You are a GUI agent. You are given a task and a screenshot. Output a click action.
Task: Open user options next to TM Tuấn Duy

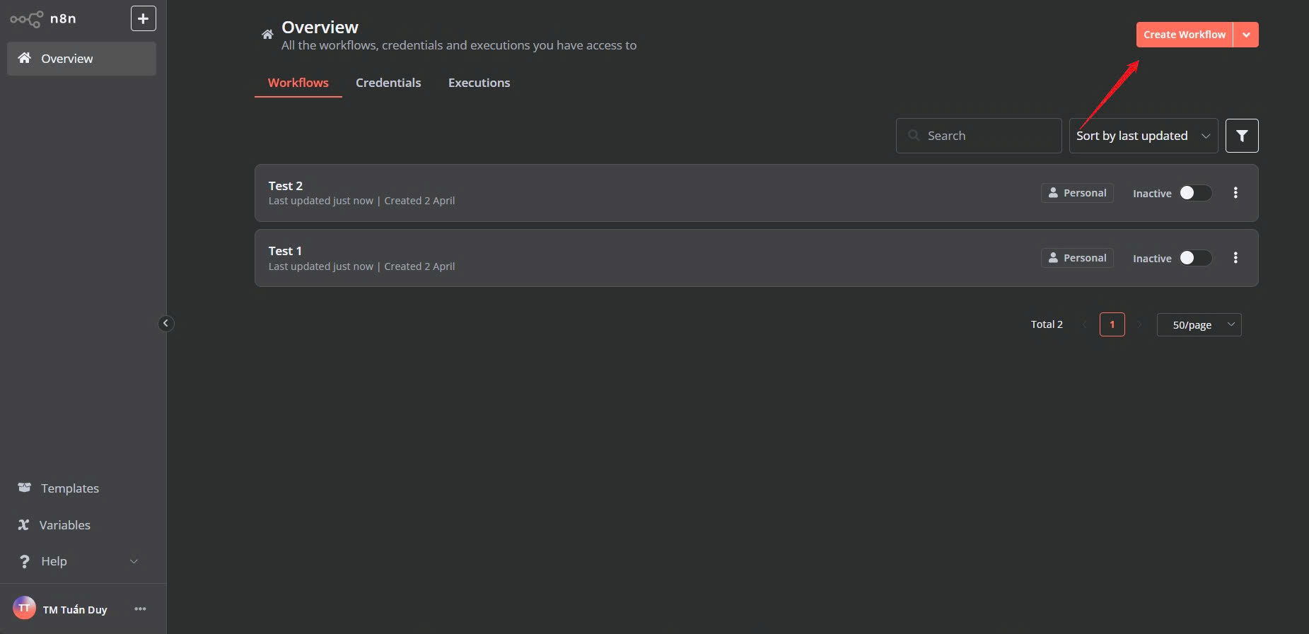(140, 609)
